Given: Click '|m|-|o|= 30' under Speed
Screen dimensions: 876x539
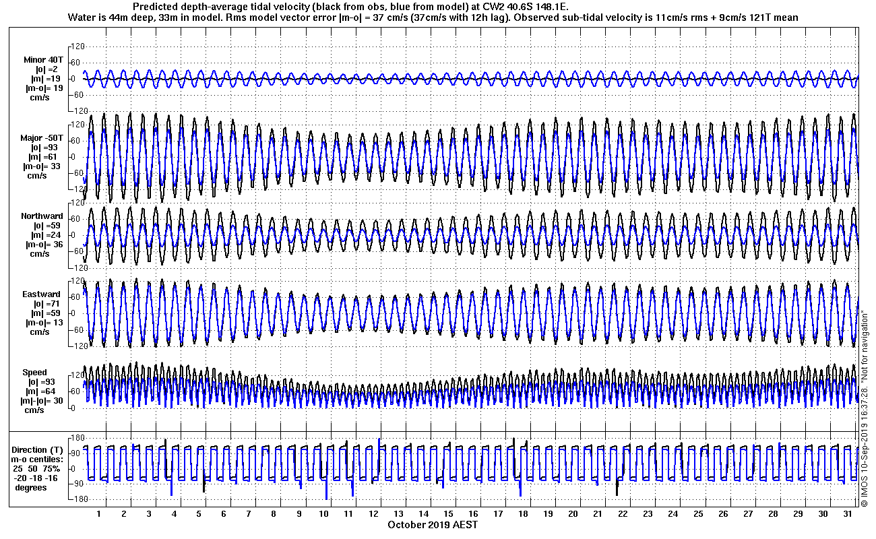Looking at the screenshot, I should coord(42,401).
